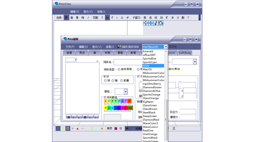The width and height of the screenshot is (254, 142).
Task: Click the 仪 button in bottom toolbar
Action: (121, 129)
